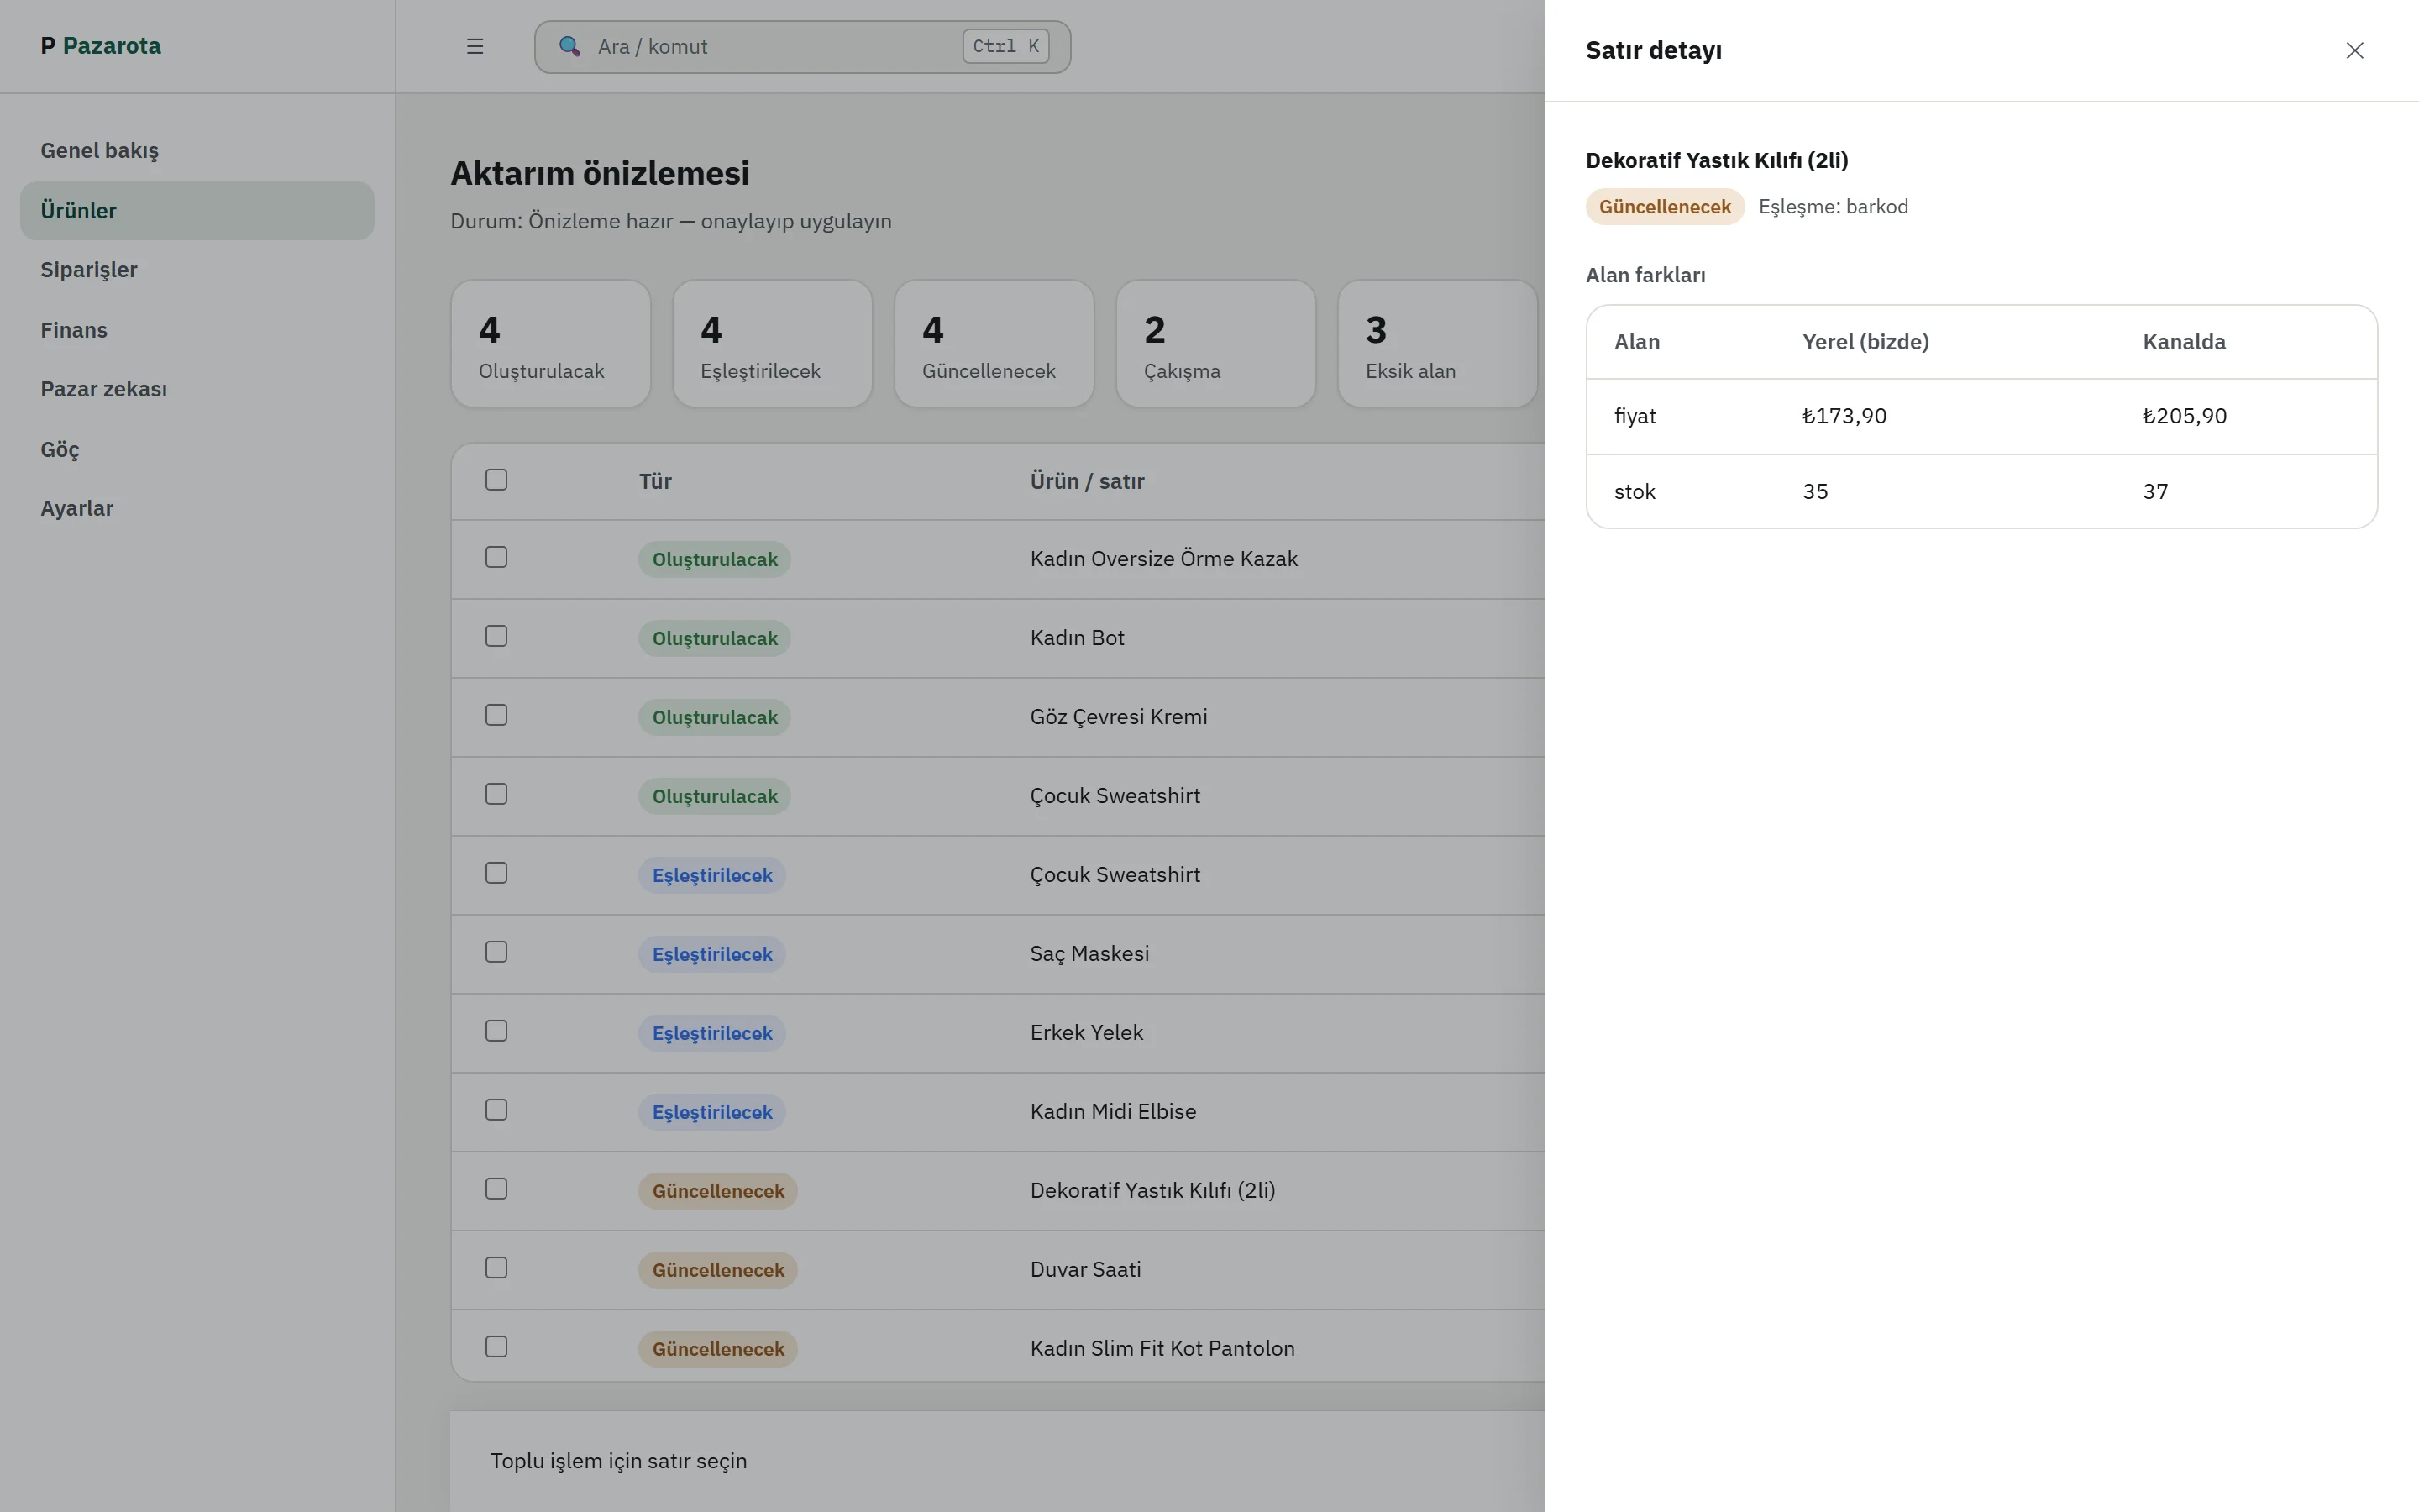The height and width of the screenshot is (1512, 2419).
Task: Click the search magnifier icon
Action: point(569,46)
